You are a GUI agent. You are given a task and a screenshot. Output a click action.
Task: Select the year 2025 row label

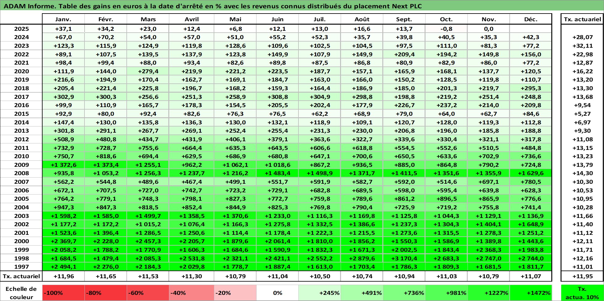click(x=21, y=29)
